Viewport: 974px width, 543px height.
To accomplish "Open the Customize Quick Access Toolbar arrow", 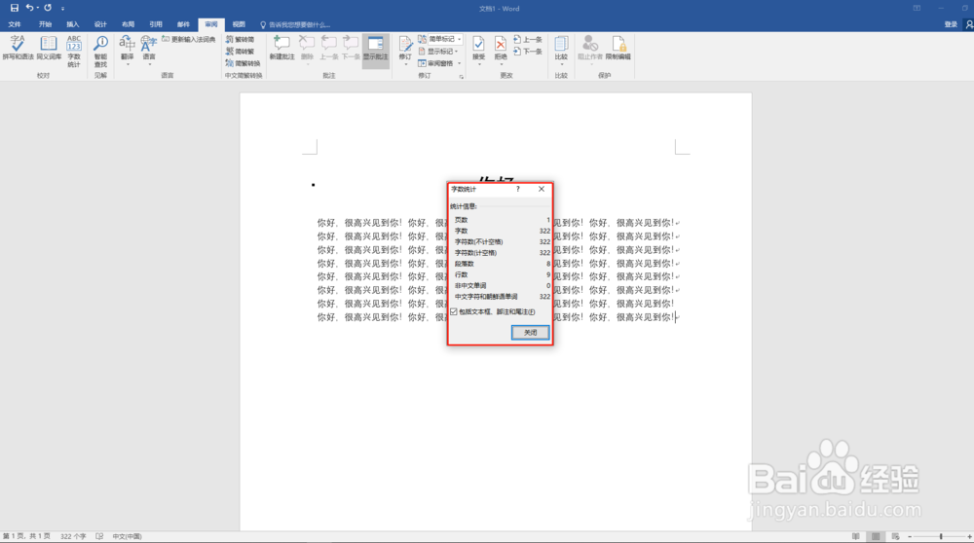I will click(62, 9).
